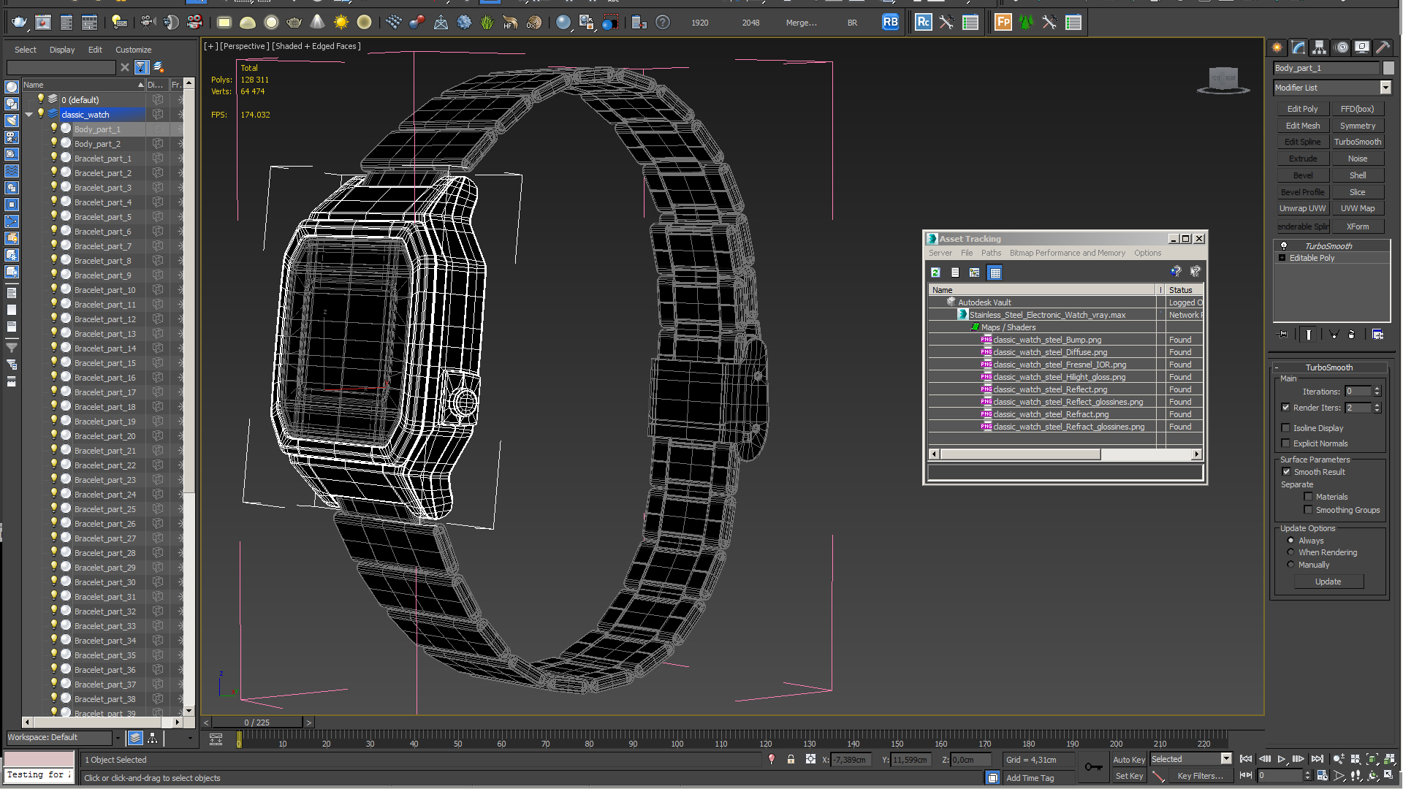The width and height of the screenshot is (1403, 789).
Task: Enable Separate by Materials checkbox
Action: point(1308,497)
